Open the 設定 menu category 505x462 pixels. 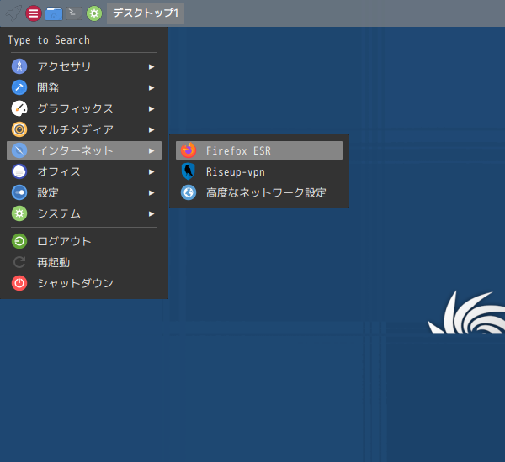click(84, 192)
